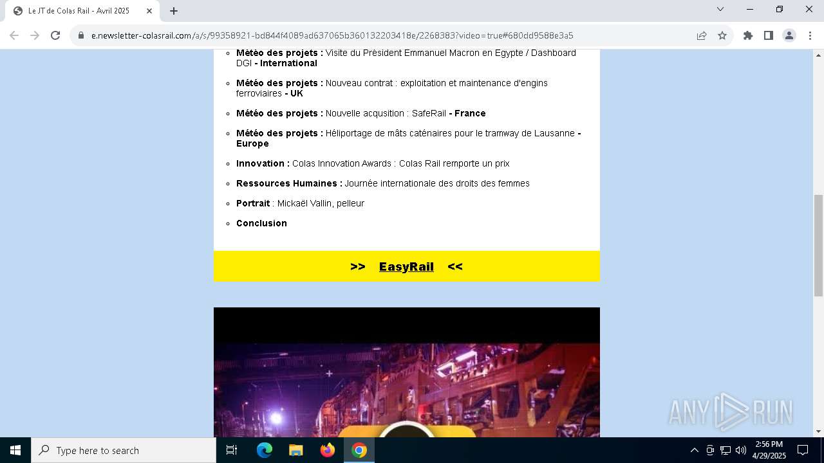Click the vertical scrollbar thumb
824x463 pixels.
(819, 244)
